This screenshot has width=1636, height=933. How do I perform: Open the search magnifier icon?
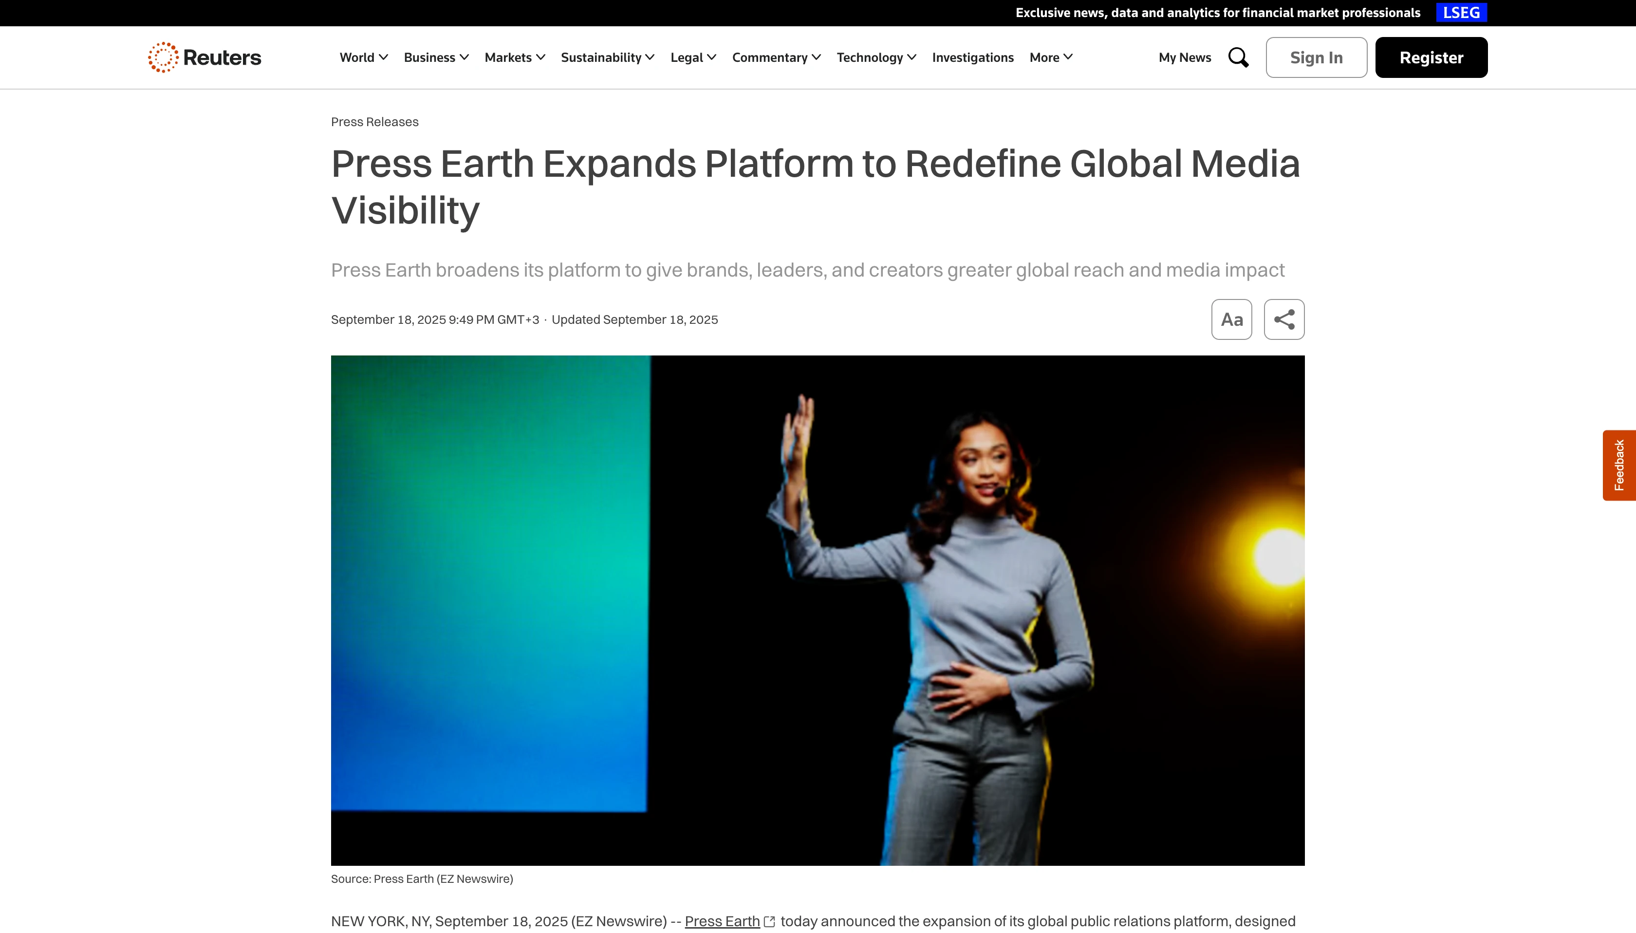pyautogui.click(x=1238, y=57)
